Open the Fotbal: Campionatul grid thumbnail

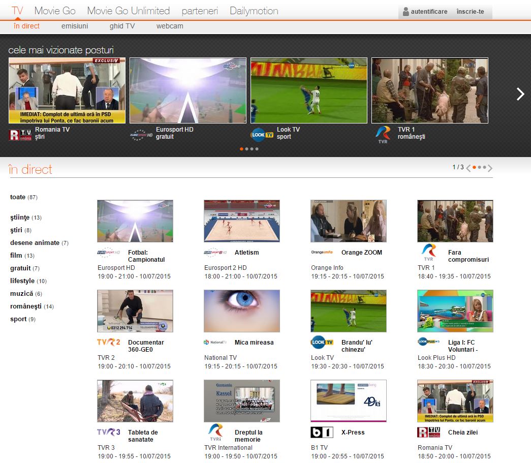pos(135,221)
